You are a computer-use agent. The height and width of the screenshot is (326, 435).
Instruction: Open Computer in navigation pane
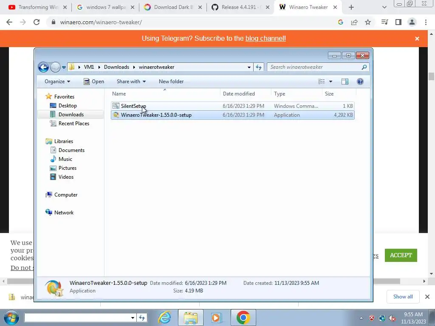(66, 194)
